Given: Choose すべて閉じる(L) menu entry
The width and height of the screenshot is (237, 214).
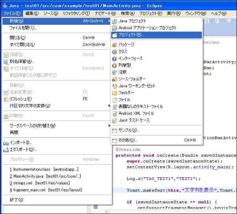Looking at the screenshot, I should [56, 45].
